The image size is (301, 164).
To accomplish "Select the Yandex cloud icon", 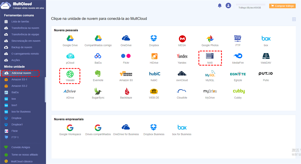I will [x=182, y=56].
